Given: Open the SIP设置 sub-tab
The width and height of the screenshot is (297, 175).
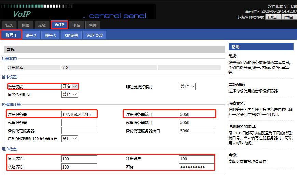Looking at the screenshot, I should [71, 35].
